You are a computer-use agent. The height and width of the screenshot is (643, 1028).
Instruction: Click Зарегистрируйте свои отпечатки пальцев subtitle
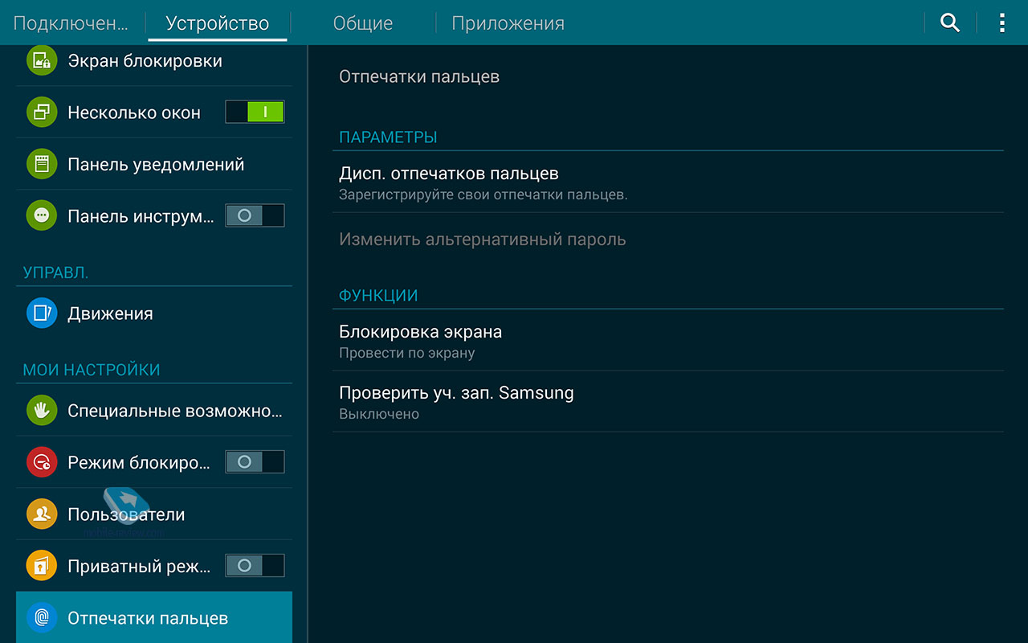tap(483, 195)
